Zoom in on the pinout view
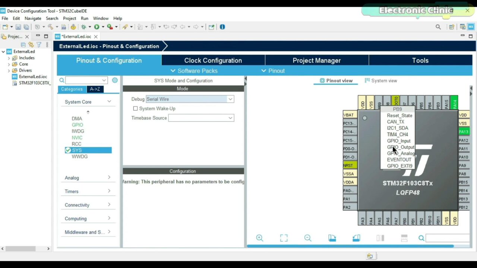477x268 pixels. [260, 238]
